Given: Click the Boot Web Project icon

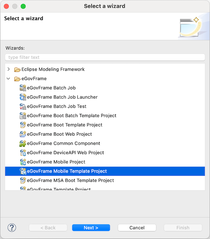Looking at the screenshot, I should 23,134.
